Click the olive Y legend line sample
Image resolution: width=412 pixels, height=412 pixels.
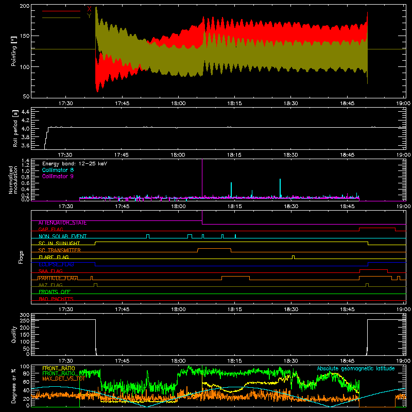[61, 18]
